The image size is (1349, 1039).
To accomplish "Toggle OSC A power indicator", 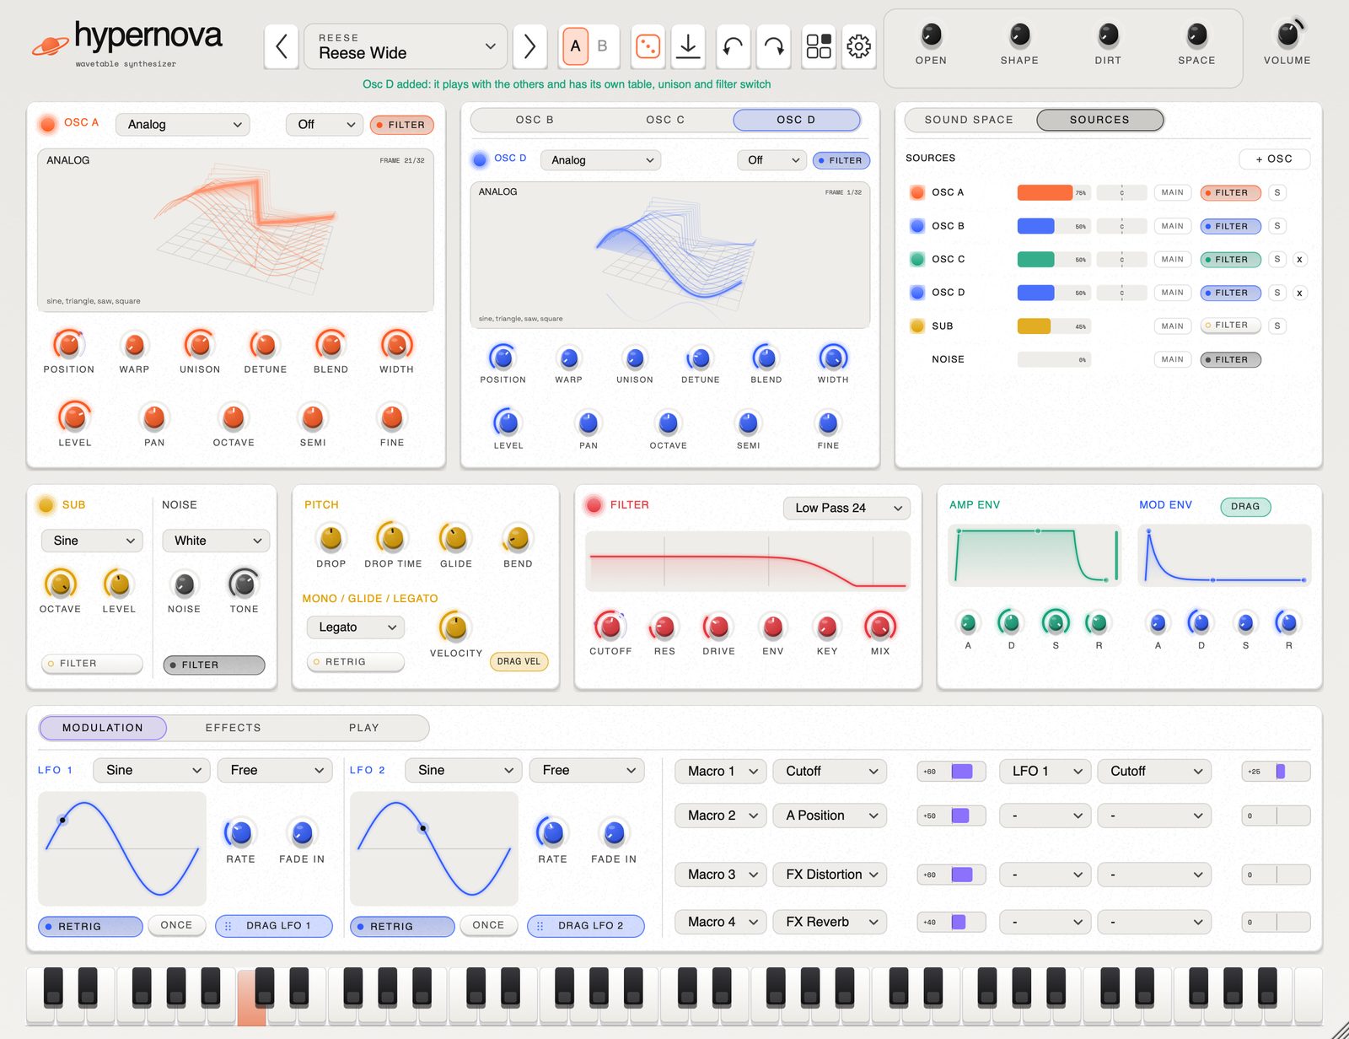I will tap(48, 124).
